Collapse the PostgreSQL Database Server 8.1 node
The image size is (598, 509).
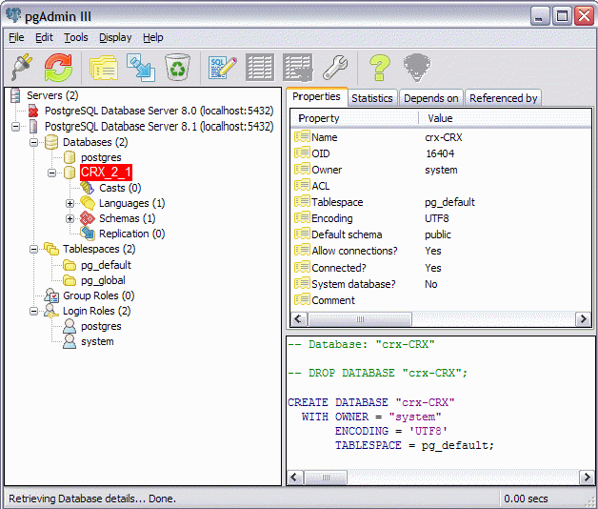(x=15, y=127)
